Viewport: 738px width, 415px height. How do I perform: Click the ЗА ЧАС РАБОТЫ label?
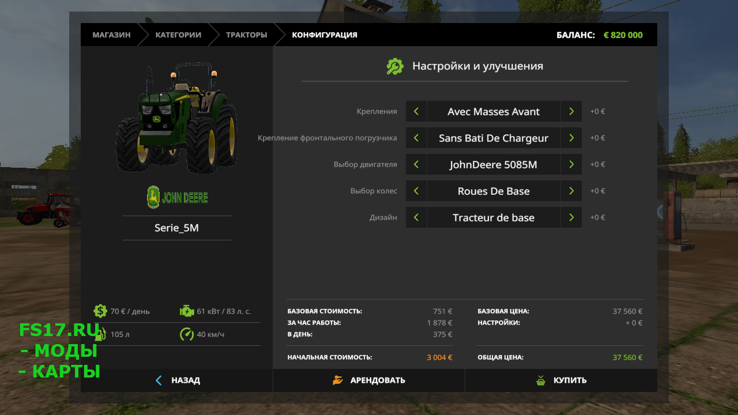[x=314, y=323]
